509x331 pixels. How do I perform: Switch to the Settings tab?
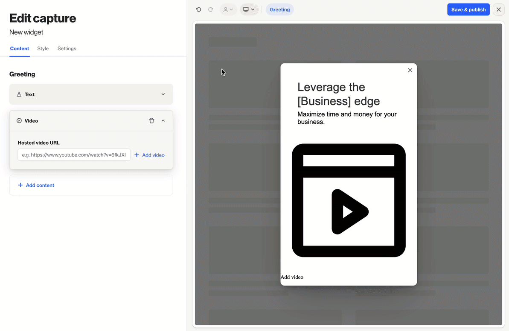pyautogui.click(x=67, y=49)
